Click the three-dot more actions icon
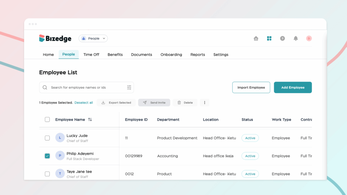This screenshot has width=347, height=195. pos(205,103)
